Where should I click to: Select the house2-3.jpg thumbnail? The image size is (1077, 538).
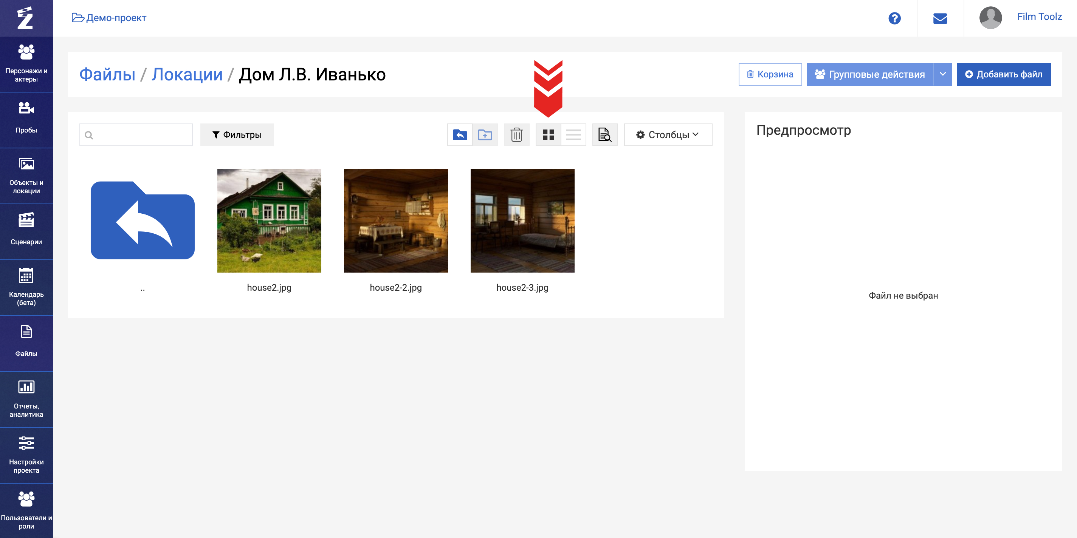pyautogui.click(x=522, y=220)
